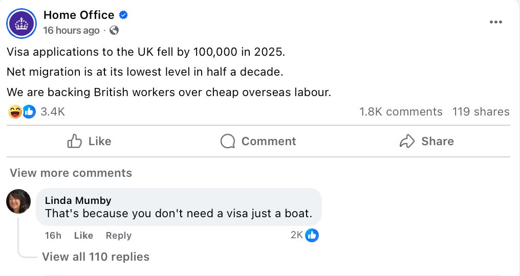Image resolution: width=520 pixels, height=276 pixels.
Task: Open the three-dot post options menu
Action: [496, 22]
